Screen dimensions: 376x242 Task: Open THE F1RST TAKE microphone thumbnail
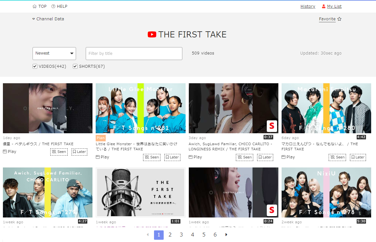pyautogui.click(x=140, y=192)
